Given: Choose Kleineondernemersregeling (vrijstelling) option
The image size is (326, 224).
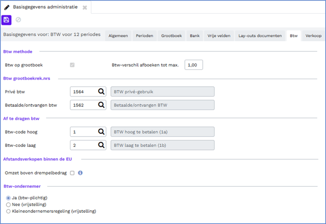Looking at the screenshot, I should [x=8, y=211].
